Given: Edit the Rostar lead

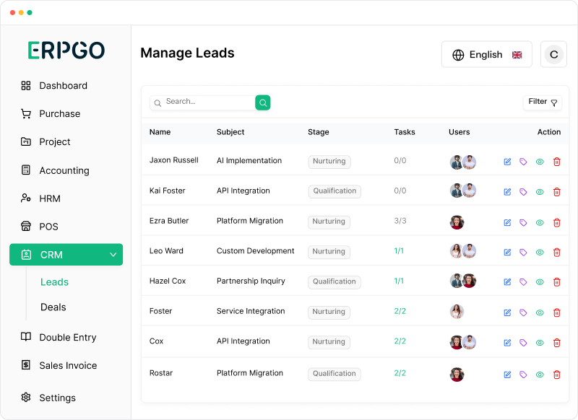Looking at the screenshot, I should 507,375.
